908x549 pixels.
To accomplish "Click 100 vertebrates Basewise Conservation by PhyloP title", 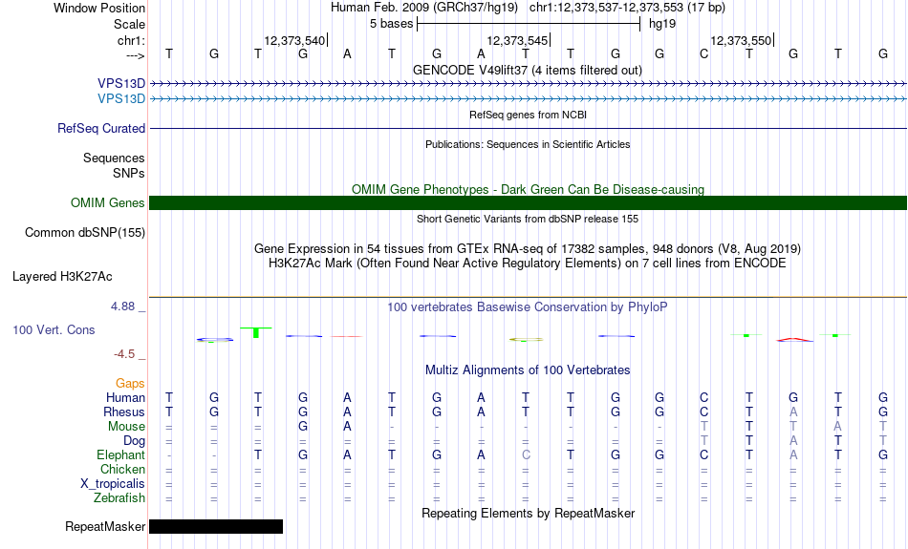I will [528, 307].
